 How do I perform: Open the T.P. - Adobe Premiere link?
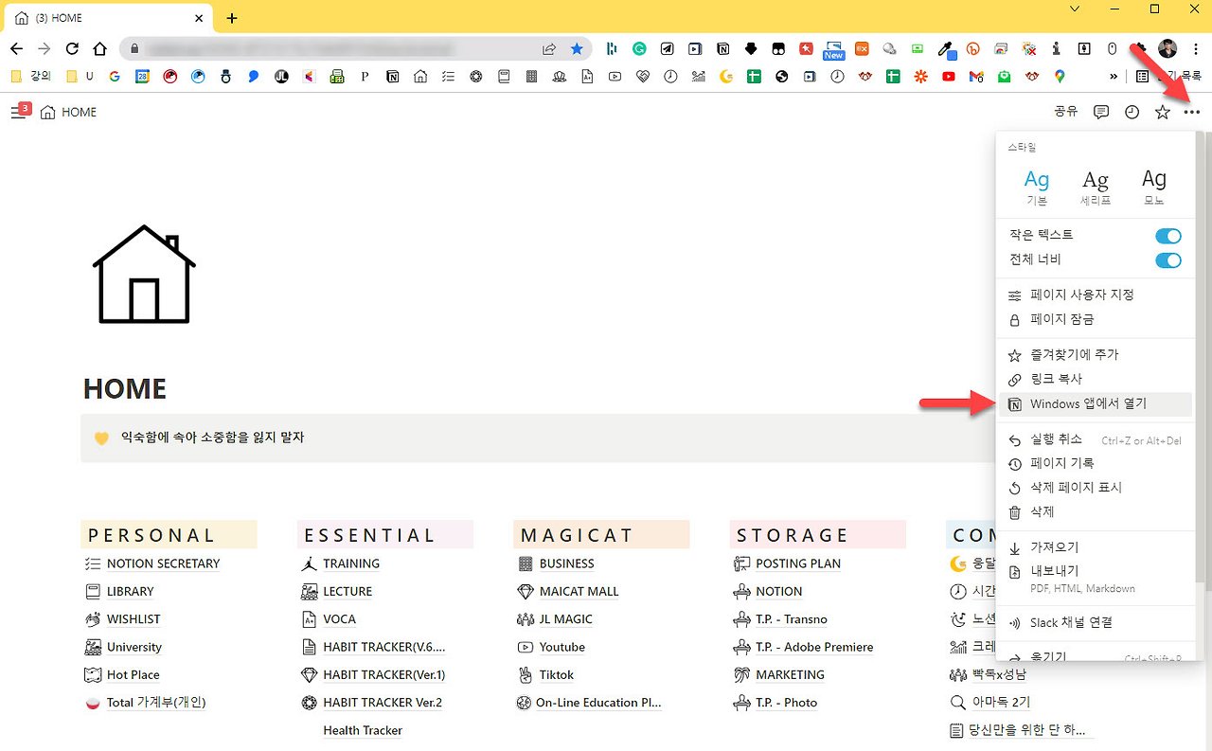click(814, 647)
